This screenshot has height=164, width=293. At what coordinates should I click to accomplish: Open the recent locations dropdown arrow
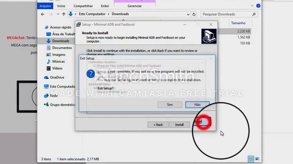[58, 14]
